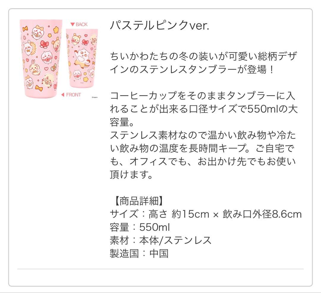The height and width of the screenshot is (293, 321).
Task: Click the rabbit character on front tumbler
Action: click(x=34, y=67)
